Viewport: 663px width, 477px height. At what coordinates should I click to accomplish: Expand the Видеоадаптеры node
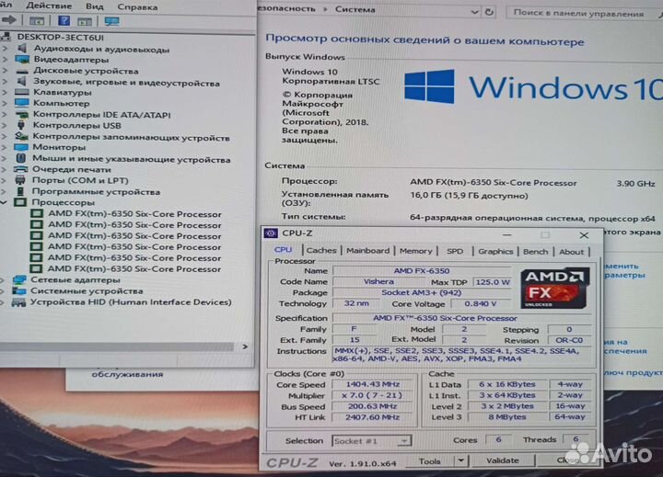coord(6,60)
